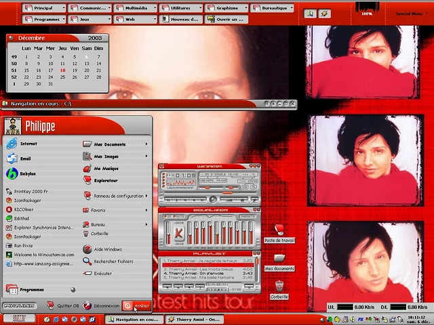
Task: Select Exécuter menu entry
Action: tap(102, 274)
